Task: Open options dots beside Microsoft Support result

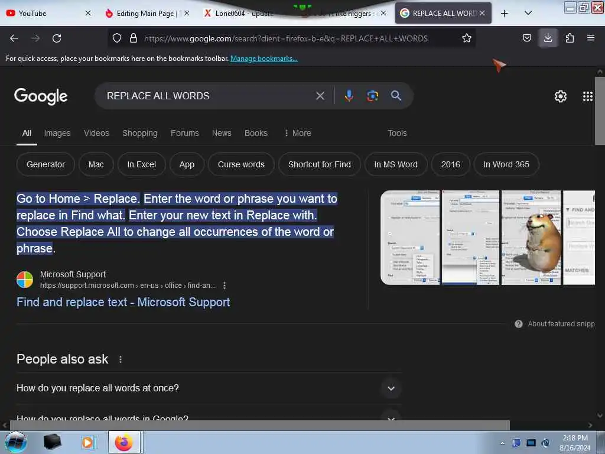Action: pos(224,286)
